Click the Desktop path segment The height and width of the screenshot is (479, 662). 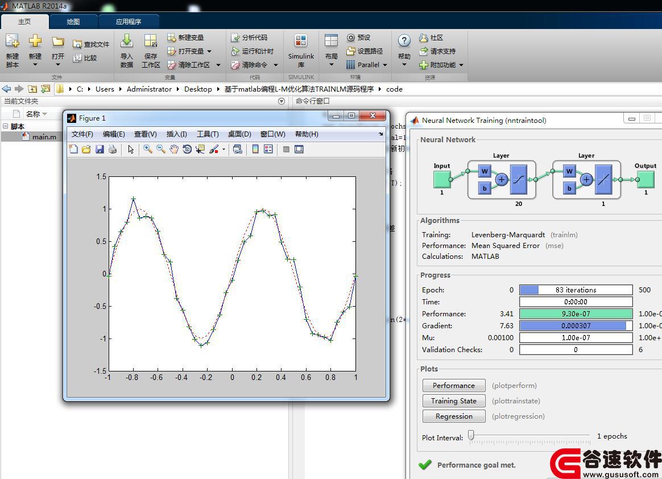[x=198, y=89]
